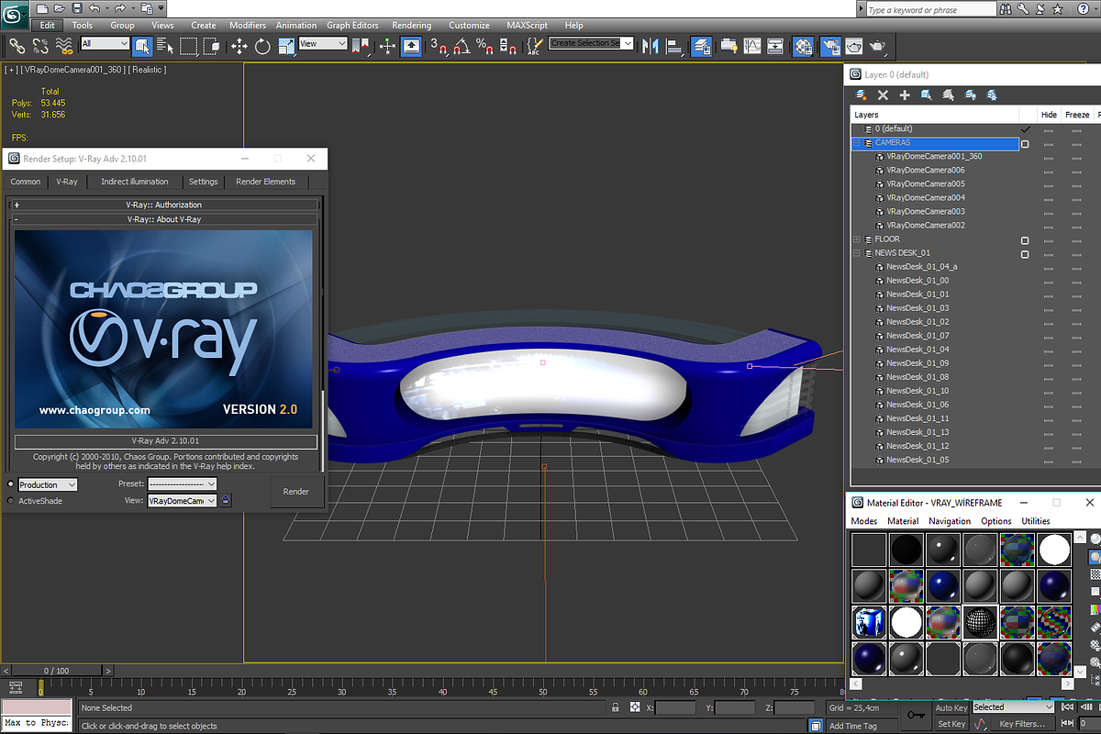The image size is (1101, 734).
Task: Click the Render button
Action: (296, 492)
